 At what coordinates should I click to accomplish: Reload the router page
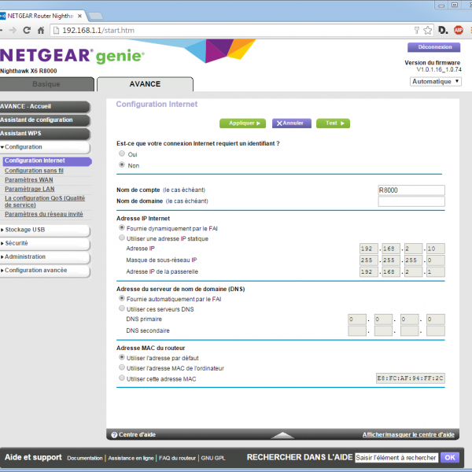28,30
